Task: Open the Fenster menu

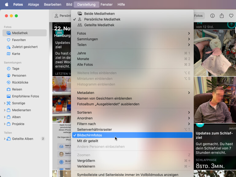Action: 107,5
